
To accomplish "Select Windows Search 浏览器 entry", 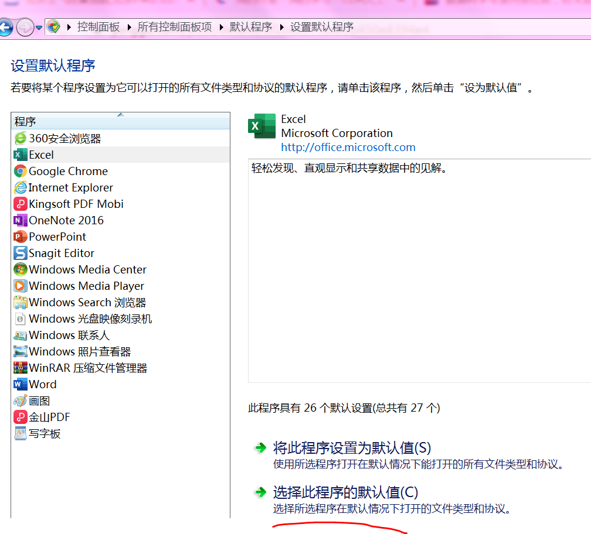I will pyautogui.click(x=87, y=302).
